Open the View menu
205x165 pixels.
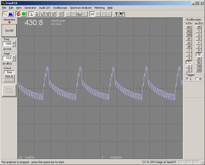click(x=19, y=8)
